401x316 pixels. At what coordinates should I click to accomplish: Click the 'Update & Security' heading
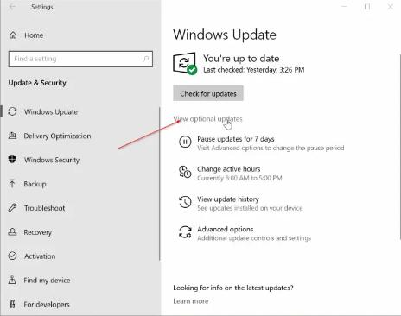point(37,83)
